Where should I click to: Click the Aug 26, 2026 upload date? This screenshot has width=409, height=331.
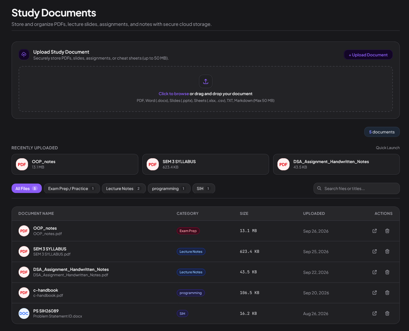click(316, 314)
